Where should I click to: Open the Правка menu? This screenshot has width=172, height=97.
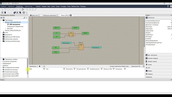pyautogui.click(x=44, y=6)
